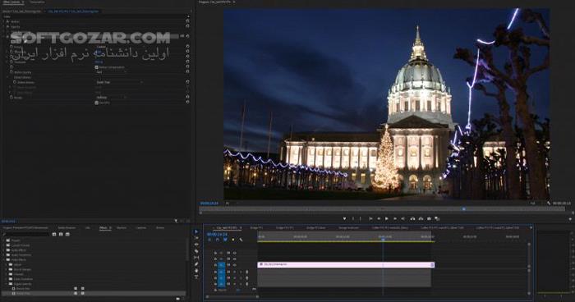575x302 pixels.
Task: Pick the Pen tool in tools panel
Action: click(x=196, y=264)
